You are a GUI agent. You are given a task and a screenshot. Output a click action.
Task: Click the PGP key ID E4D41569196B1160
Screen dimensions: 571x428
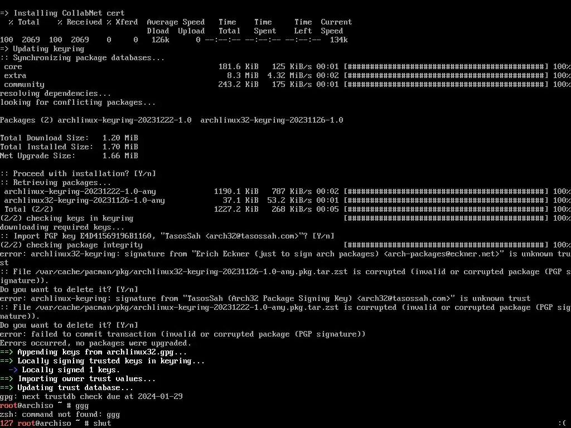point(116,236)
